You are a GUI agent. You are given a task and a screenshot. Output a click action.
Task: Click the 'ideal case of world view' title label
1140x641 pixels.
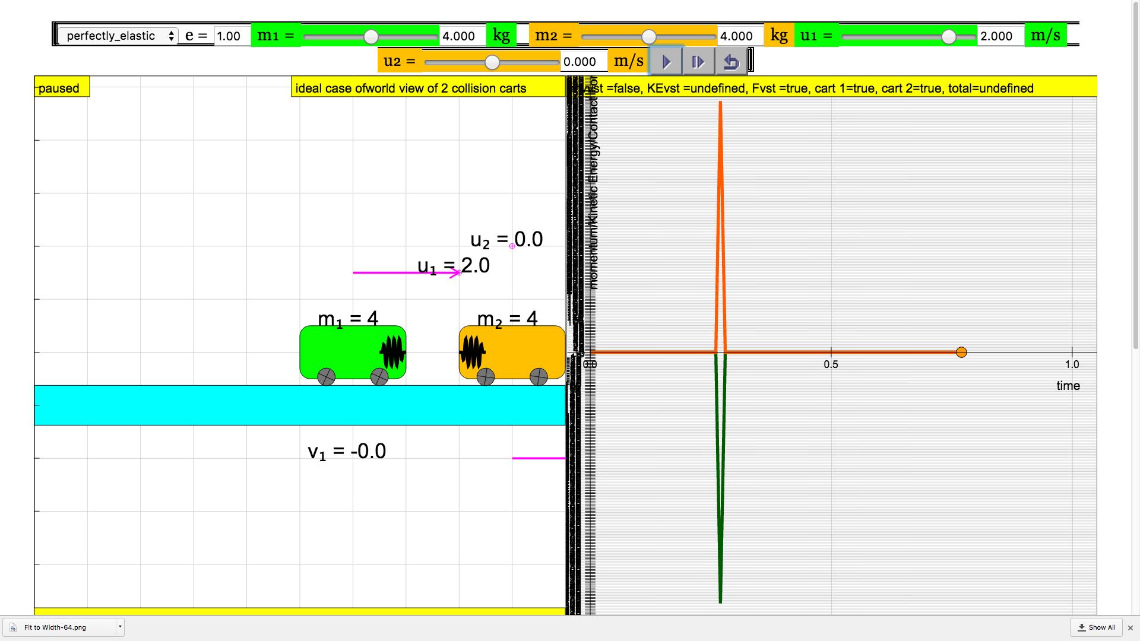click(x=428, y=88)
